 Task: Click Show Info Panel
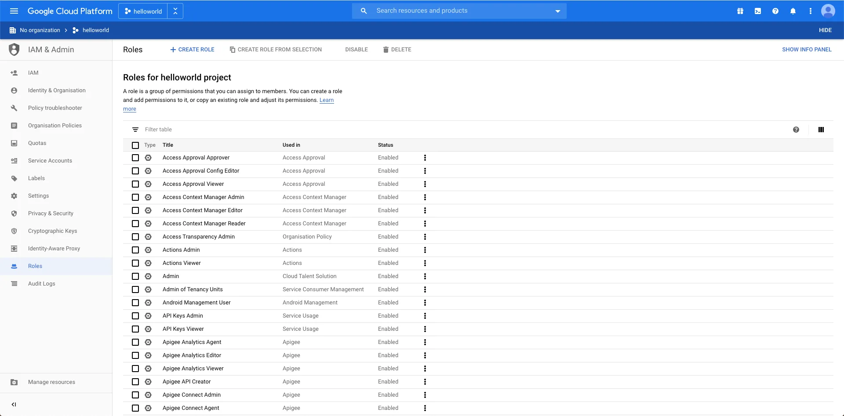(x=806, y=50)
